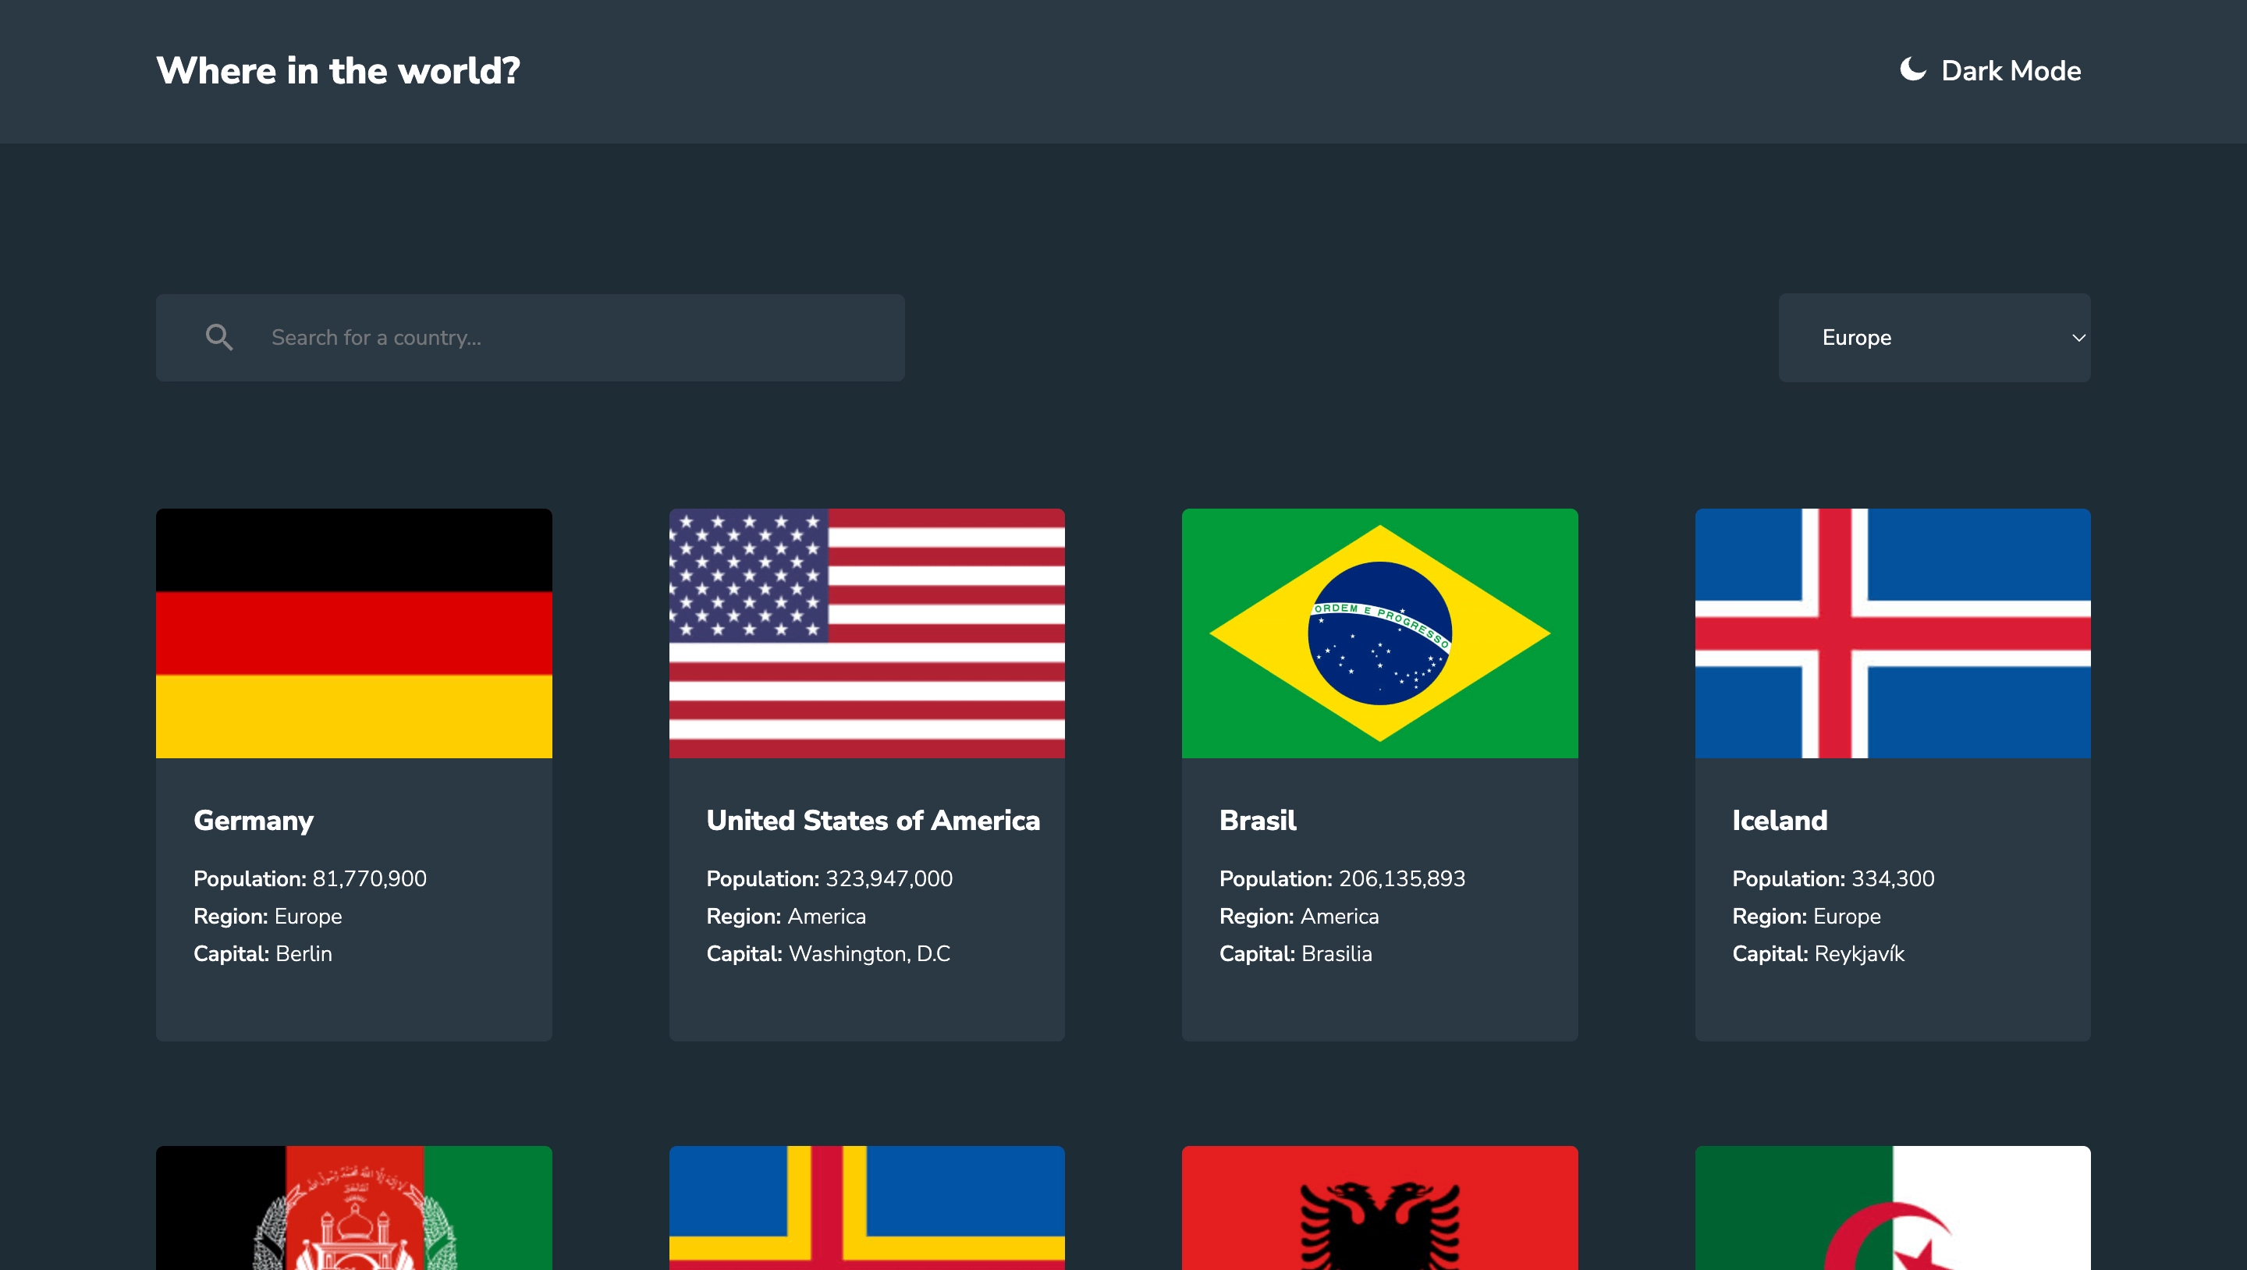Click the Brasil country name
Image resolution: width=2247 pixels, height=1270 pixels.
1257,820
